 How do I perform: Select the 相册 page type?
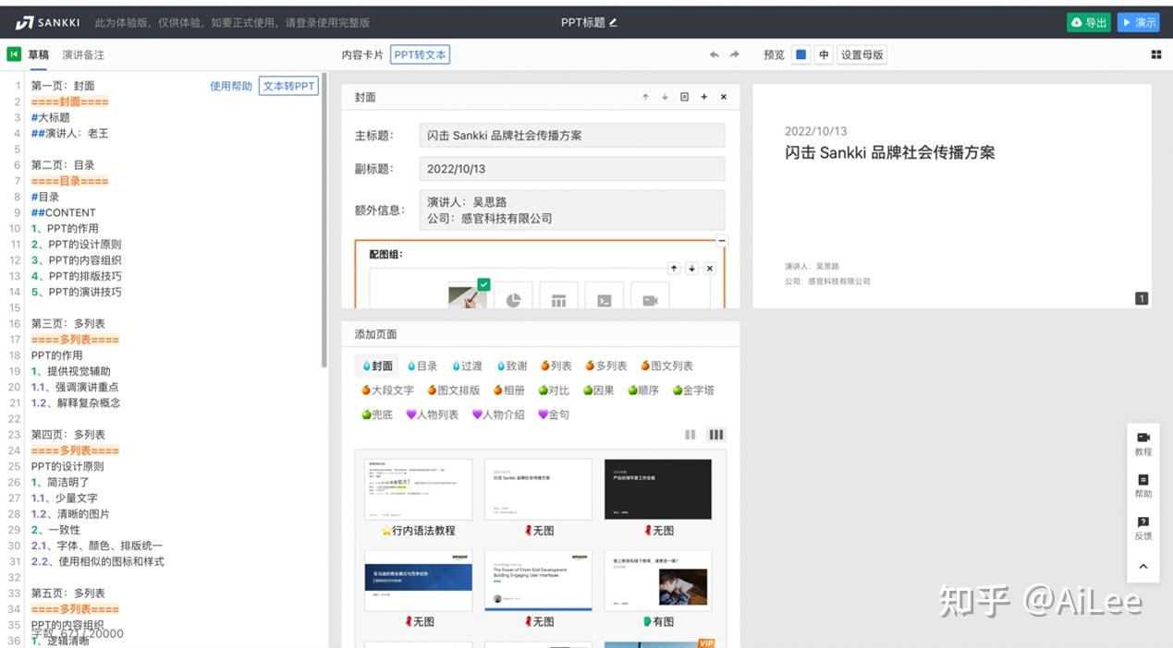pos(509,390)
